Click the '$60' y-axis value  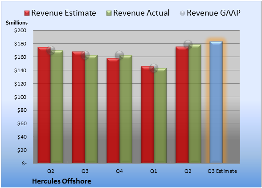click(22, 123)
